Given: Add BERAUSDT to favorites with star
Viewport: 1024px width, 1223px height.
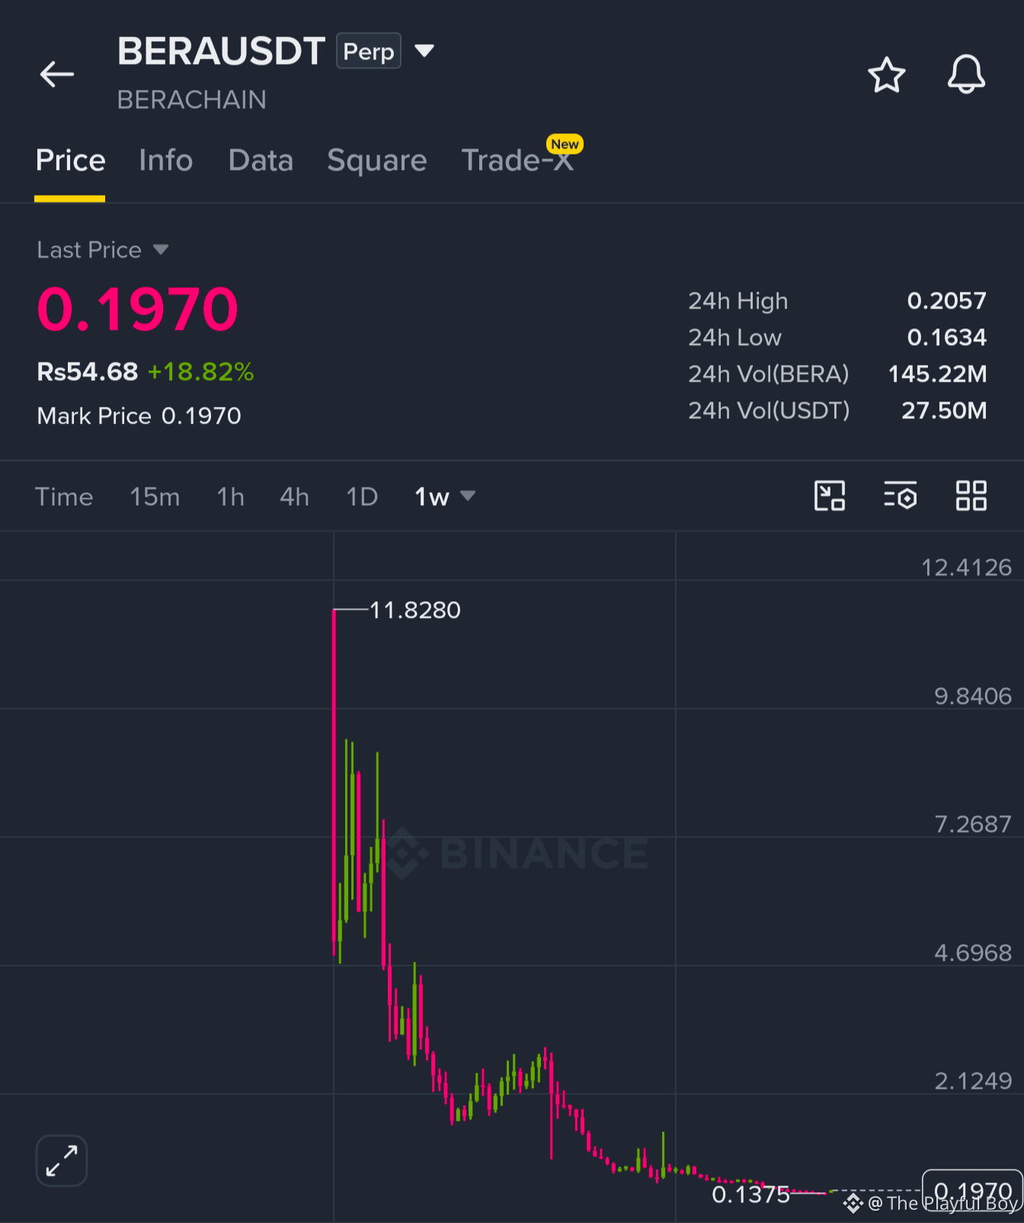Looking at the screenshot, I should [887, 75].
